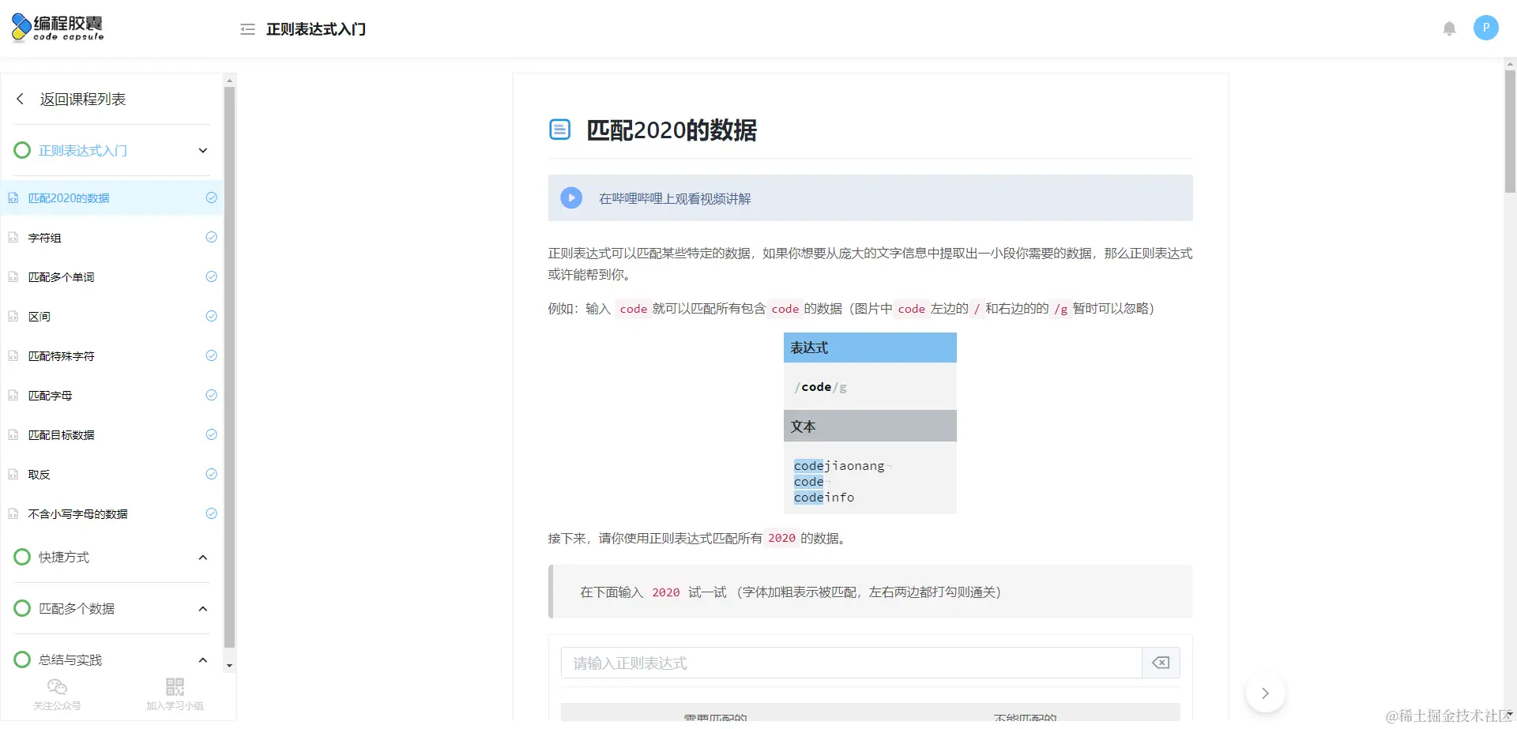The height and width of the screenshot is (729, 1517).
Task: Open the user avatar P menu
Action: point(1485,28)
